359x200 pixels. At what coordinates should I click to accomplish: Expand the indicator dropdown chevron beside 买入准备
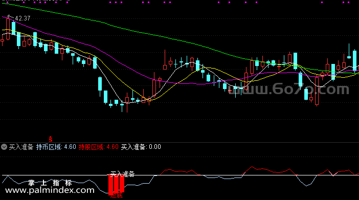(4, 147)
